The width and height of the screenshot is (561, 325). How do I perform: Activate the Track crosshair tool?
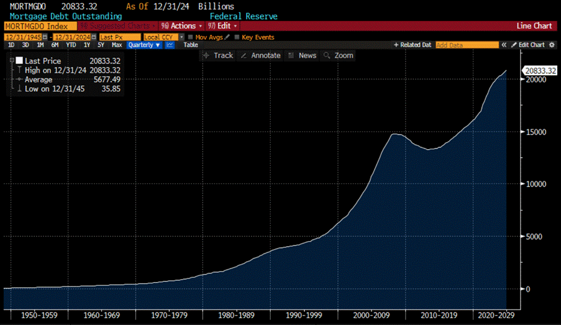[217, 55]
